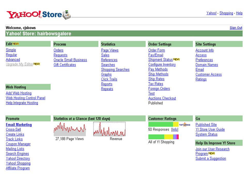Open Foreign Orders settings
The image size is (248, 186).
click(159, 89)
